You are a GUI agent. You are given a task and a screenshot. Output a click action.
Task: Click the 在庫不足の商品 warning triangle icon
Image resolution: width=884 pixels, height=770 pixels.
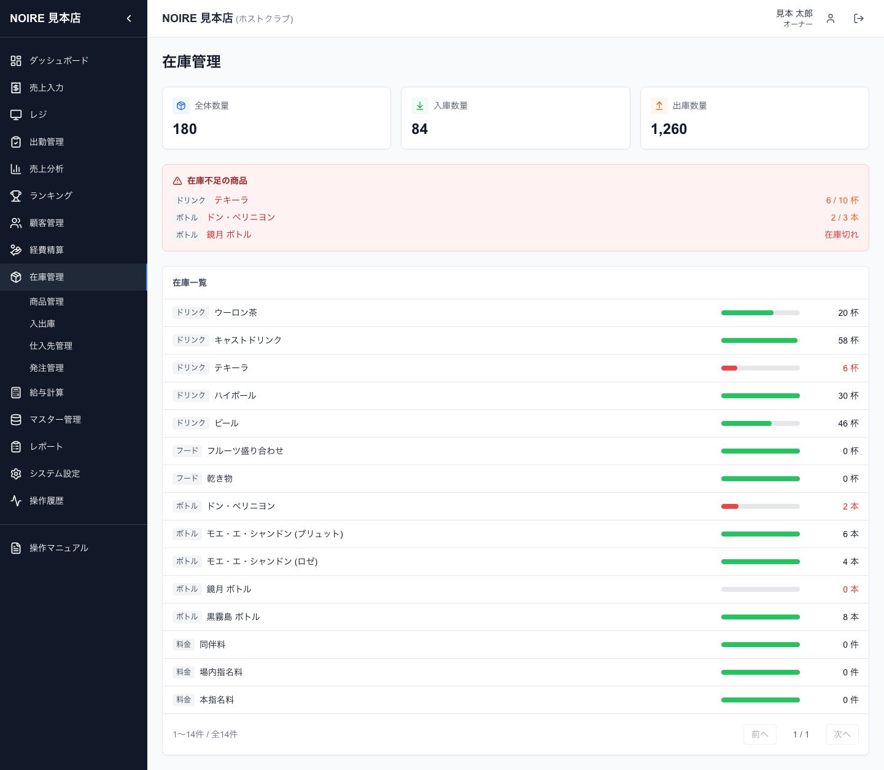[177, 181]
